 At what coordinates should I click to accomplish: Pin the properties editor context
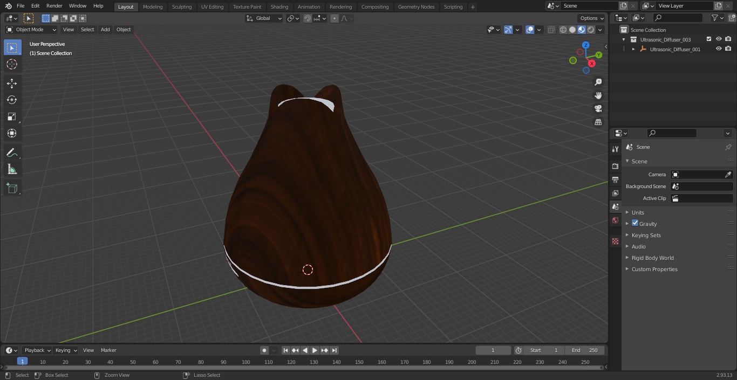coord(728,147)
